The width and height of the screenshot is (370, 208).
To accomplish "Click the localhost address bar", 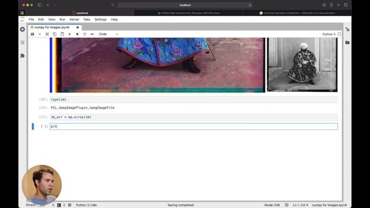I will pyautogui.click(x=185, y=5).
